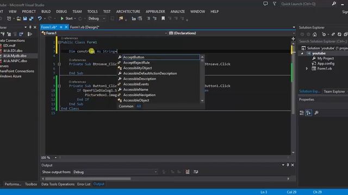
Task: Select App.config in Solution Explorer
Action: [x=326, y=63]
